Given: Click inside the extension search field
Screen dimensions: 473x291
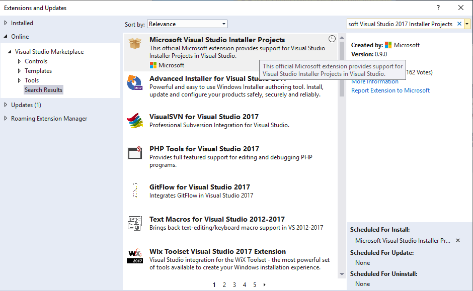Looking at the screenshot, I should pyautogui.click(x=401, y=24).
